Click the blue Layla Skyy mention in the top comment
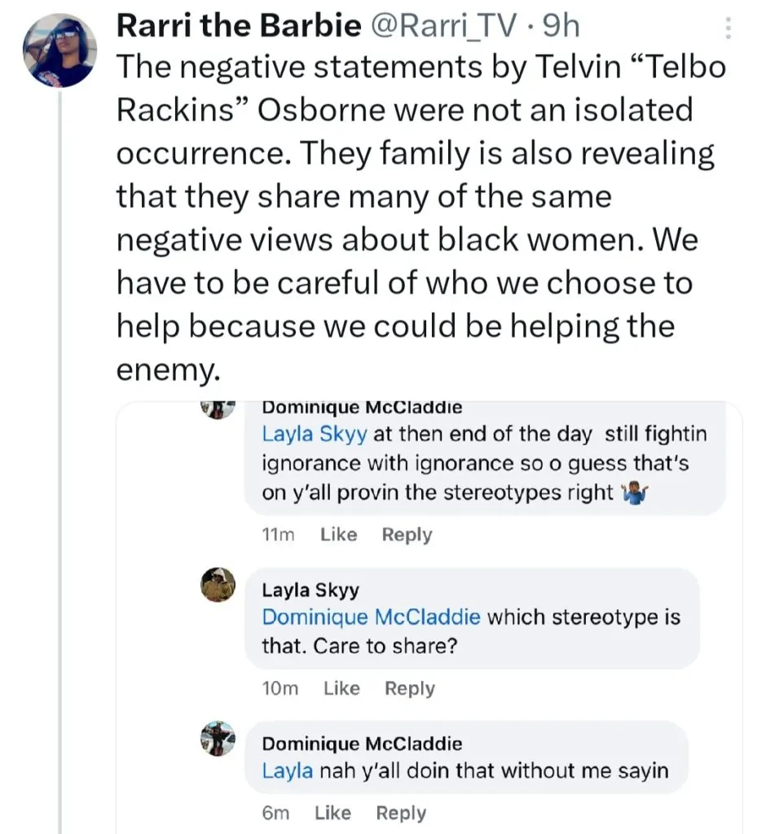Image resolution: width=766 pixels, height=834 pixels. point(315,434)
